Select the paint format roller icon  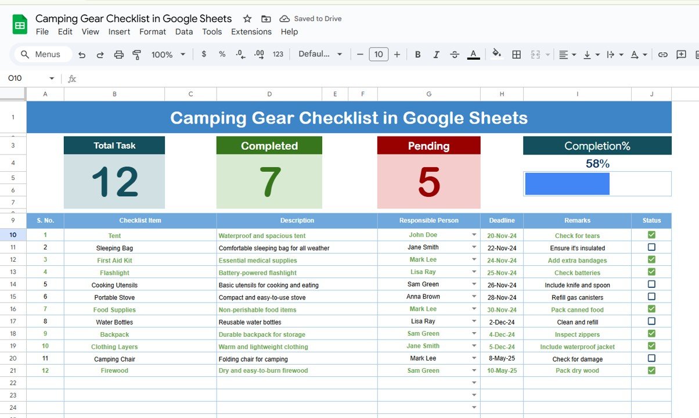pyautogui.click(x=137, y=55)
